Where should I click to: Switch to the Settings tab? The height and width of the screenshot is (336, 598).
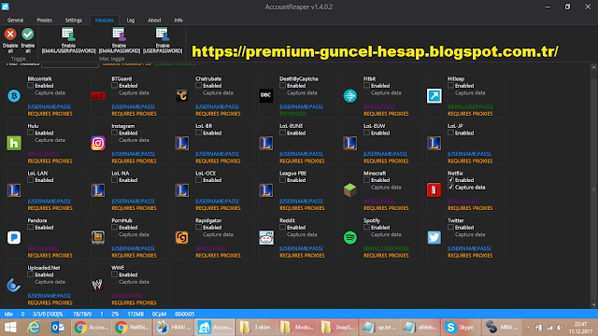tap(73, 21)
